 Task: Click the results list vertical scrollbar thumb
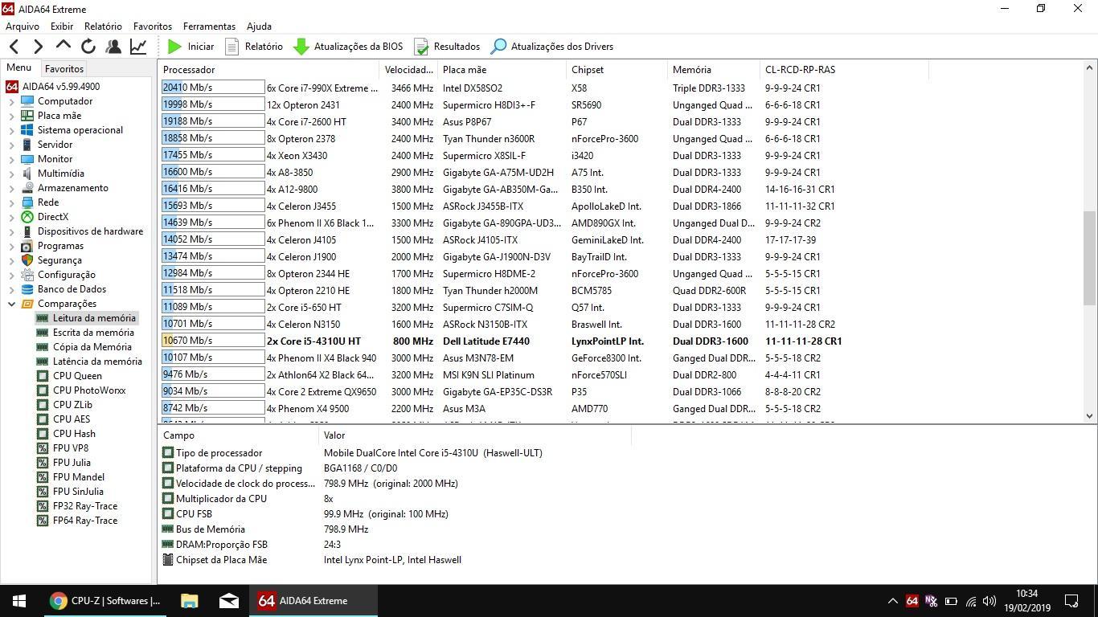[x=1090, y=259]
